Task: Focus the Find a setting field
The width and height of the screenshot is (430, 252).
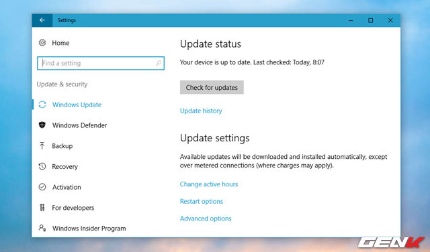Action: pyautogui.click(x=101, y=63)
